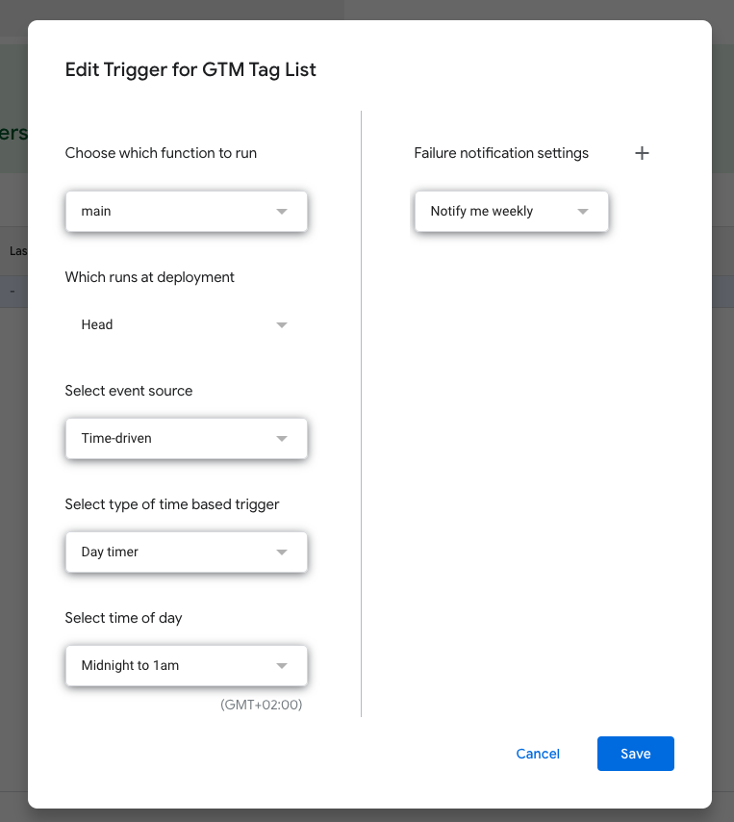Change the Day timer trigger type
This screenshot has width=734, height=822.
[173, 552]
